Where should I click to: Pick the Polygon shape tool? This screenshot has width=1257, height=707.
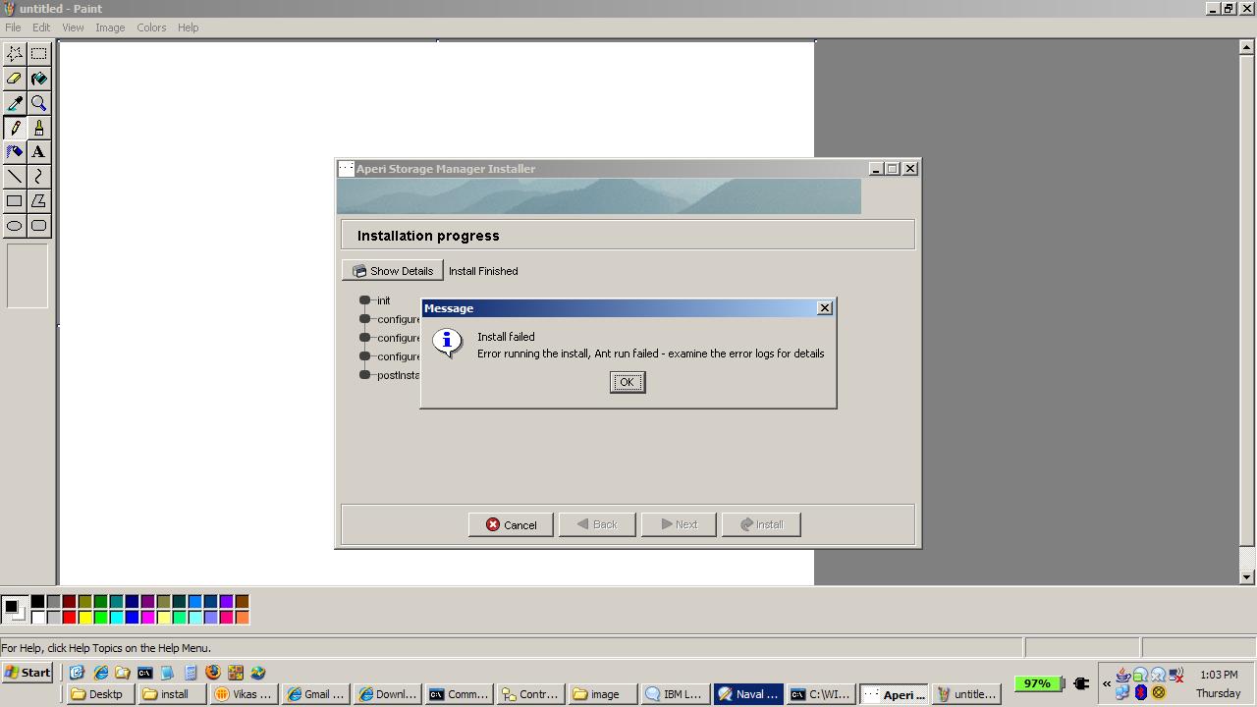point(38,201)
